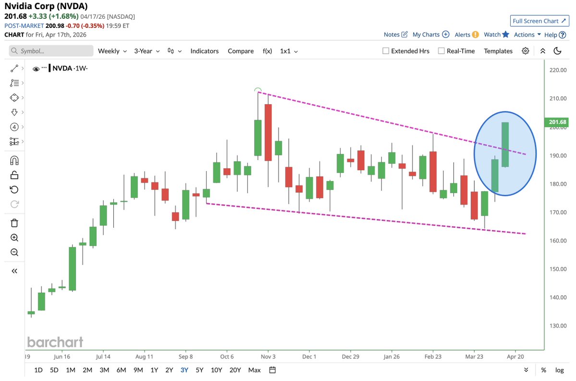The image size is (576, 381).
Task: Toggle the lock drawings padlock
Action: 14,175
